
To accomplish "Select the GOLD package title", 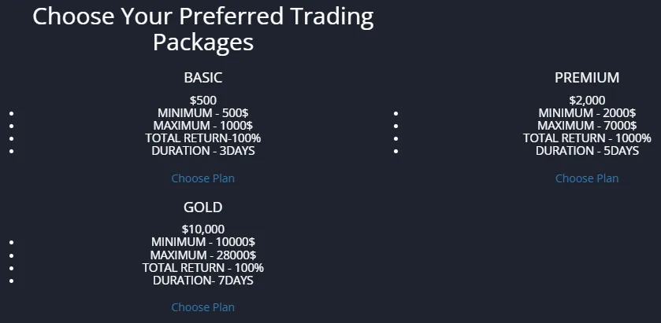I will click(203, 207).
